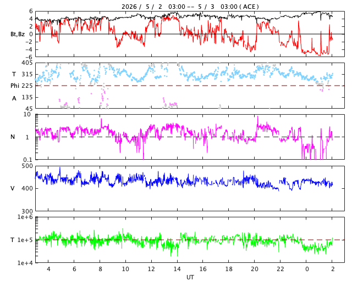Viewport: 352px width, 281px height.
Task: Click the 'T' label beside 1e+5
Action: (x=13, y=240)
